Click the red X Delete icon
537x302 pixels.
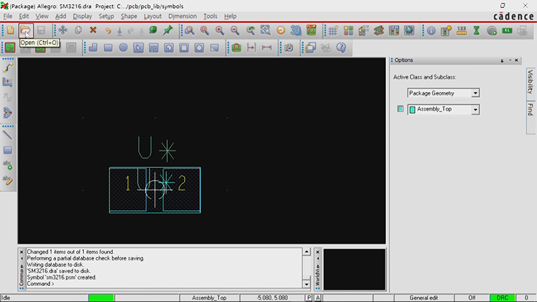(x=93, y=30)
